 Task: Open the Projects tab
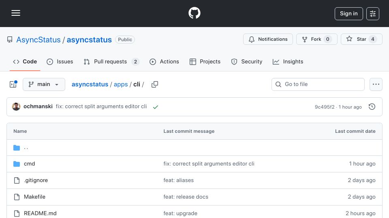point(205,61)
